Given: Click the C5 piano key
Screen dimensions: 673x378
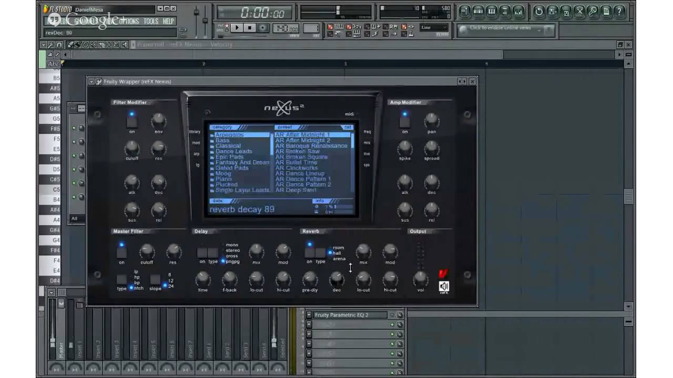Looking at the screenshot, I should click(50, 190).
